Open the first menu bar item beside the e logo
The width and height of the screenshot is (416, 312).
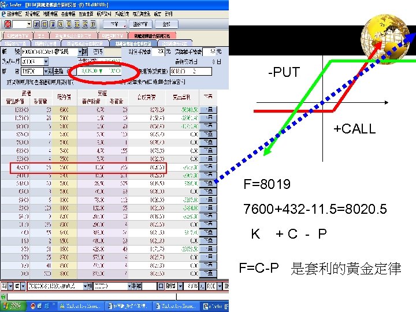pyautogui.click(x=14, y=14)
